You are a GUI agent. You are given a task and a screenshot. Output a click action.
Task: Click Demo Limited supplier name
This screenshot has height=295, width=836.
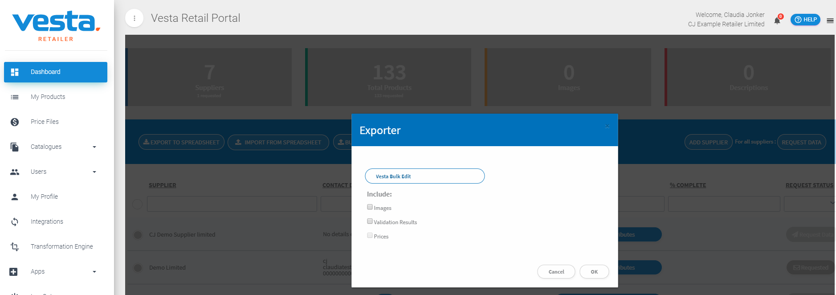click(x=167, y=267)
